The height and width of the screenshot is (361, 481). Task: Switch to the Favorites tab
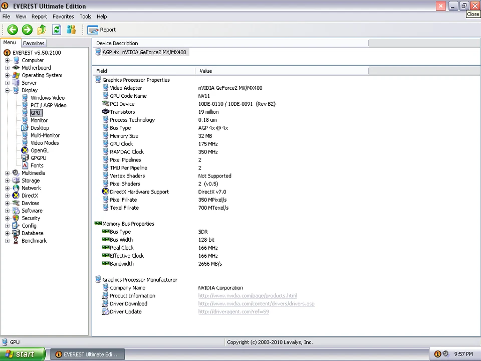pos(34,43)
